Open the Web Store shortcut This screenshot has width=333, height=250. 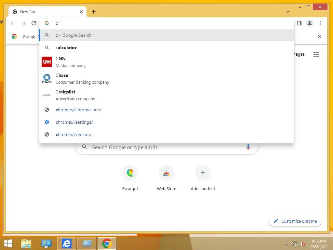click(x=166, y=178)
